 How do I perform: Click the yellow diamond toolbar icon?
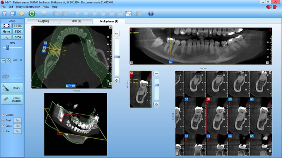[x=22, y=14]
